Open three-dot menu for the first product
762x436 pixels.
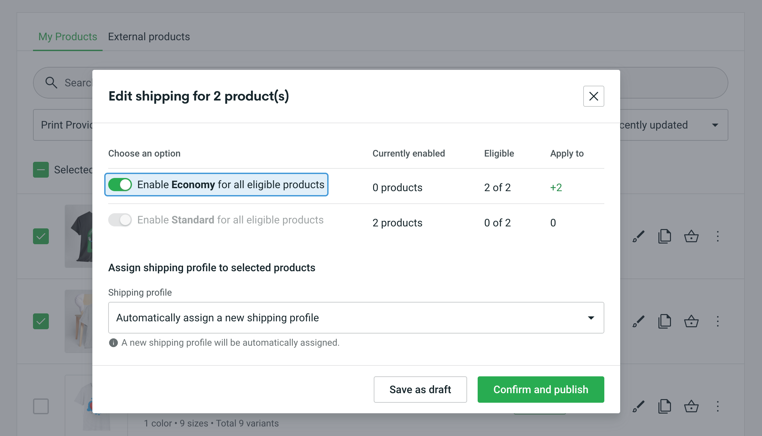[718, 236]
